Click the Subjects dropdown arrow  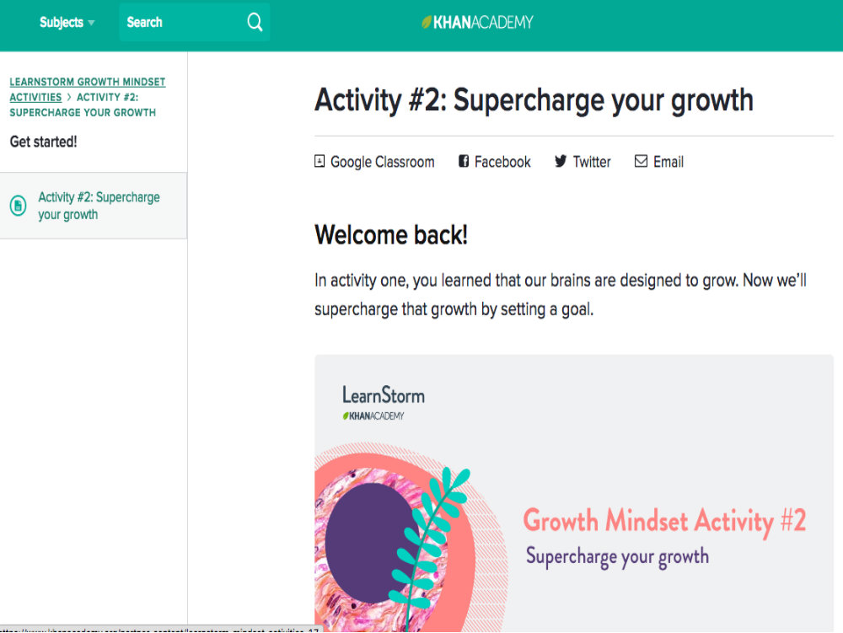coord(91,23)
